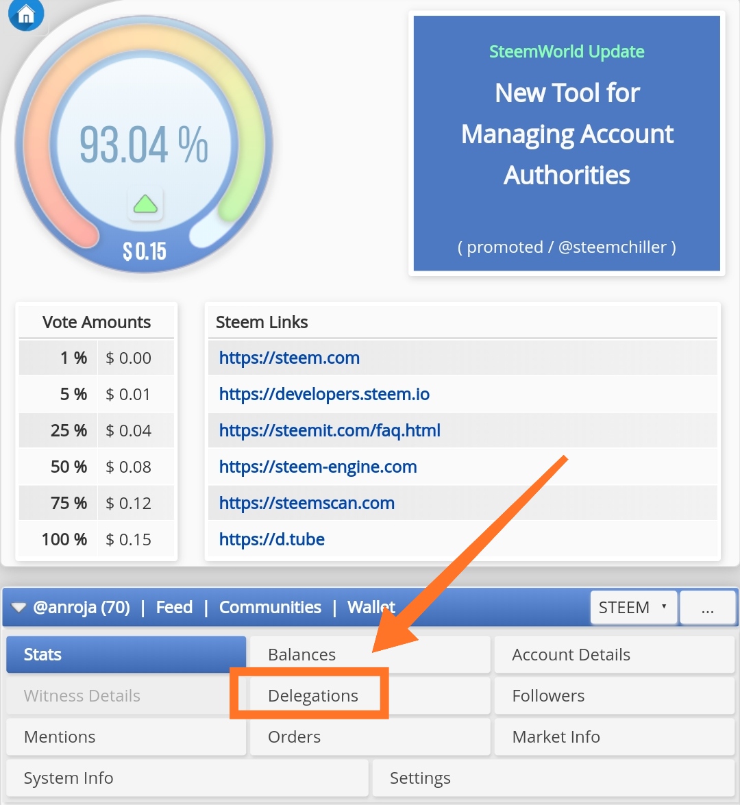Click the 100 % vote amount row
Viewport: 740px width, 805px height.
pyautogui.click(x=97, y=540)
